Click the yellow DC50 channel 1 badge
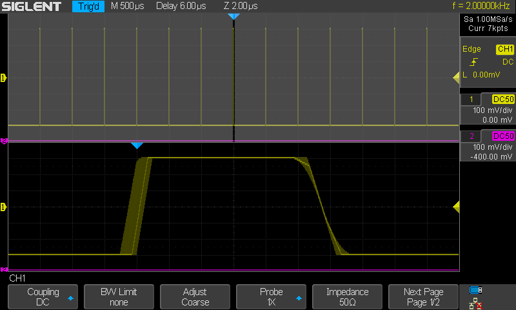The width and height of the screenshot is (516, 310). click(x=503, y=99)
